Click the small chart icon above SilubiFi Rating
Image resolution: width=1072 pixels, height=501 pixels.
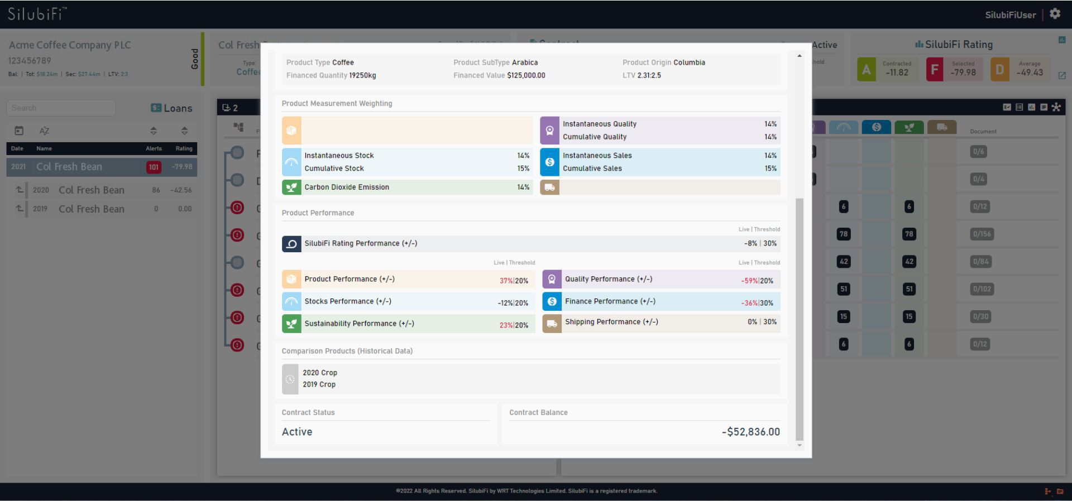point(1061,40)
